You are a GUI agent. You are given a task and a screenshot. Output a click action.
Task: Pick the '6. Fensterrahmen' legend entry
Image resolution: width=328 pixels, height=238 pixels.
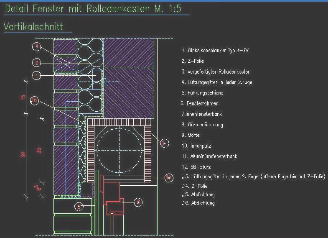[x=200, y=103]
